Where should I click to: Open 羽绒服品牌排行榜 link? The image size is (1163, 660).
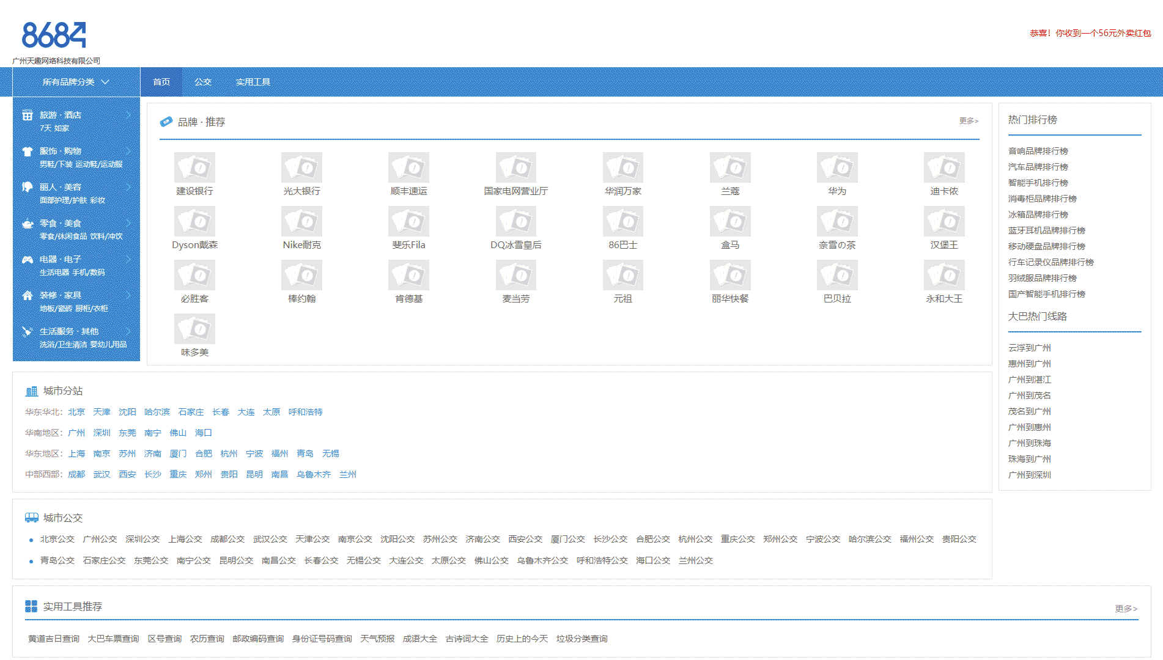(x=1043, y=278)
